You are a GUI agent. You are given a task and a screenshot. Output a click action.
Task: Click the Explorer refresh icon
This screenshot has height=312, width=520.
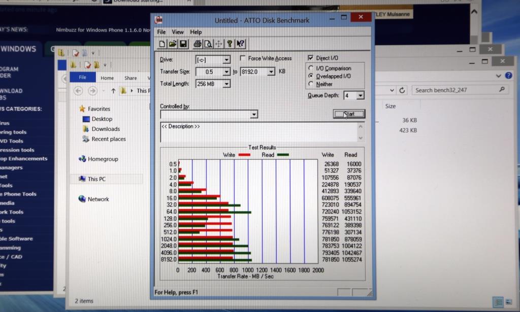point(402,90)
